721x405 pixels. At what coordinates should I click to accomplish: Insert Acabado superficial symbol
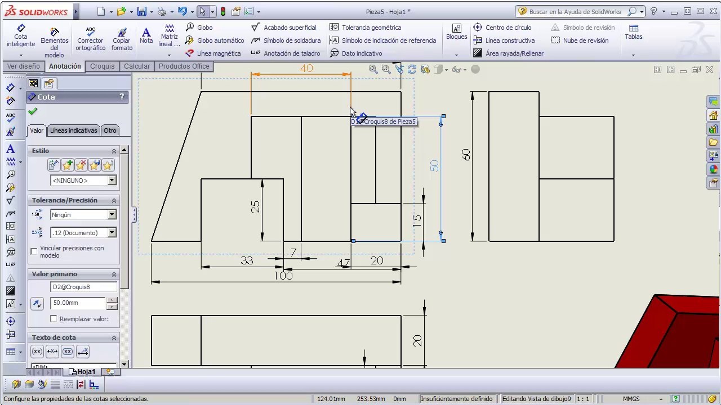tap(284, 27)
